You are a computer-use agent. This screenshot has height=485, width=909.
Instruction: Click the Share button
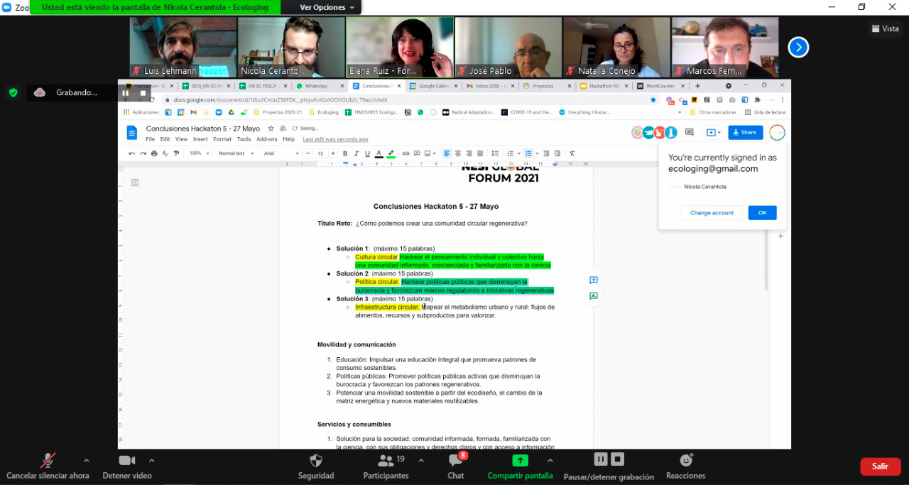pos(745,132)
